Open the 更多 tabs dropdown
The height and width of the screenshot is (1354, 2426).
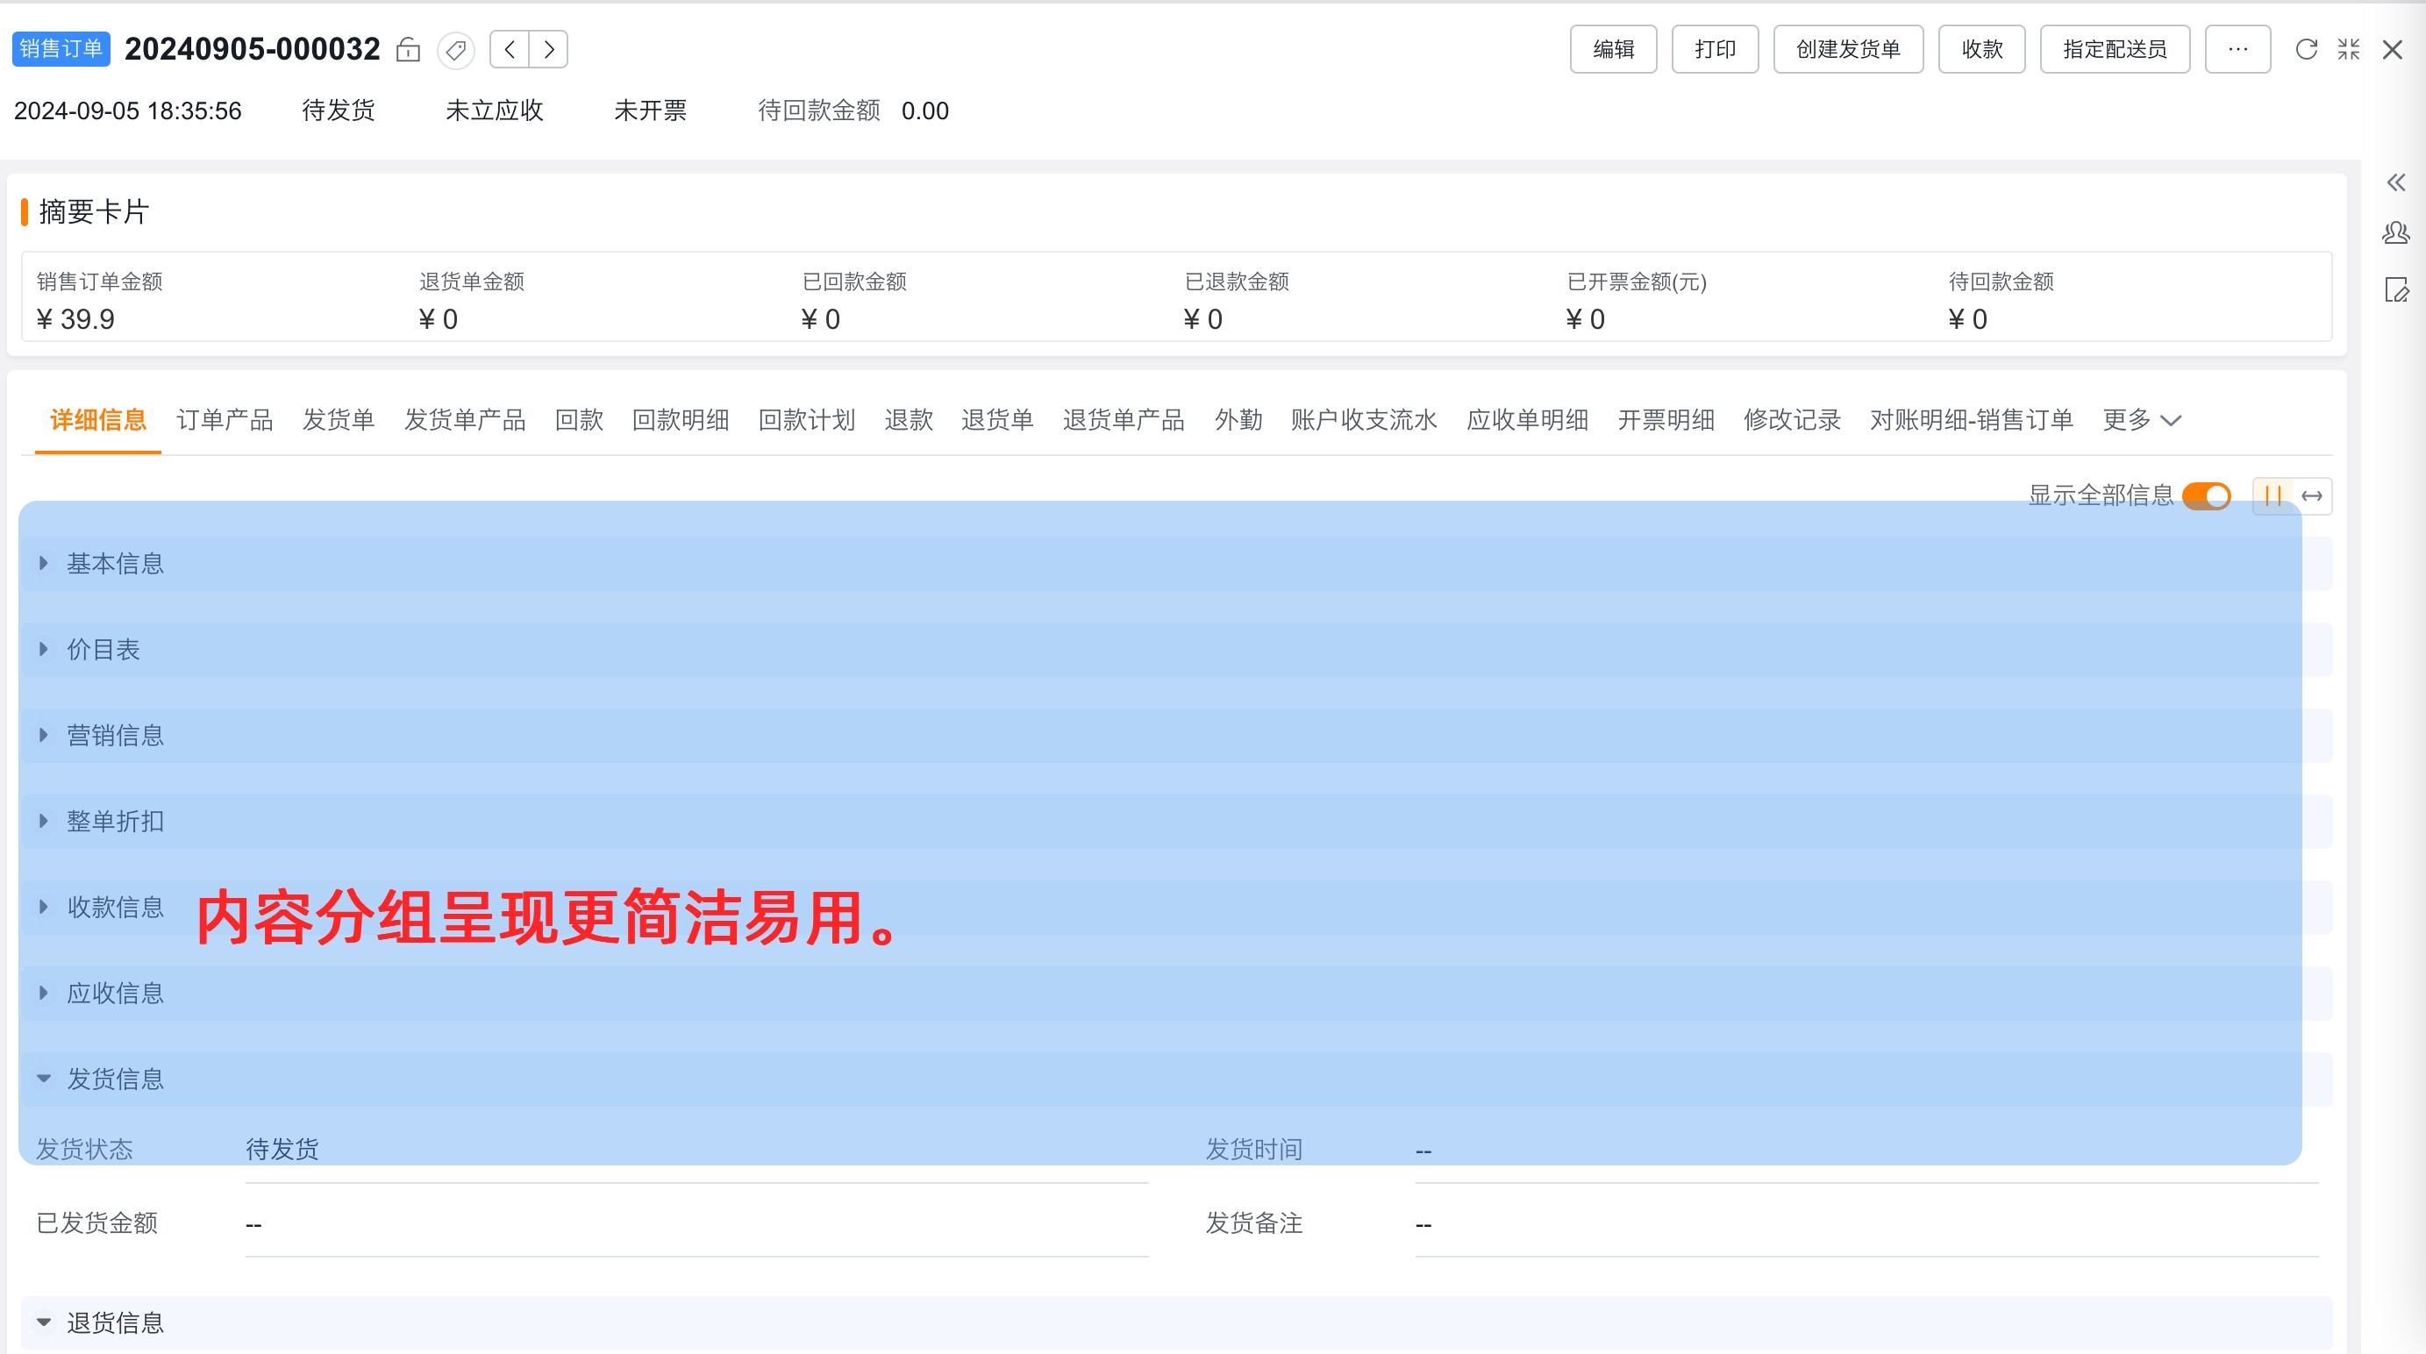pos(2142,420)
